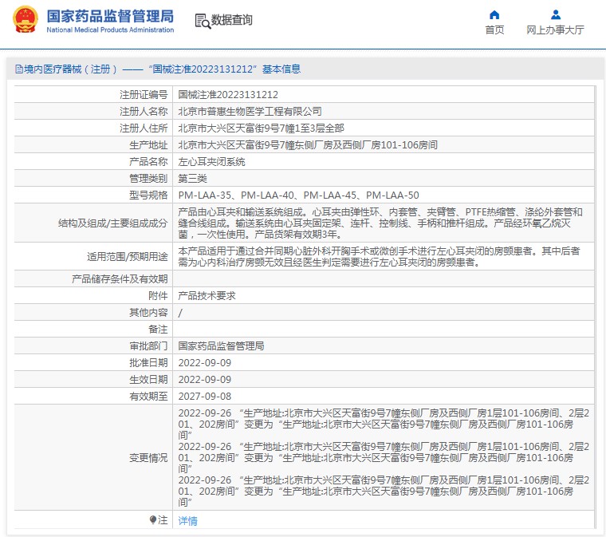Click the document icon in panel header

click(18, 69)
